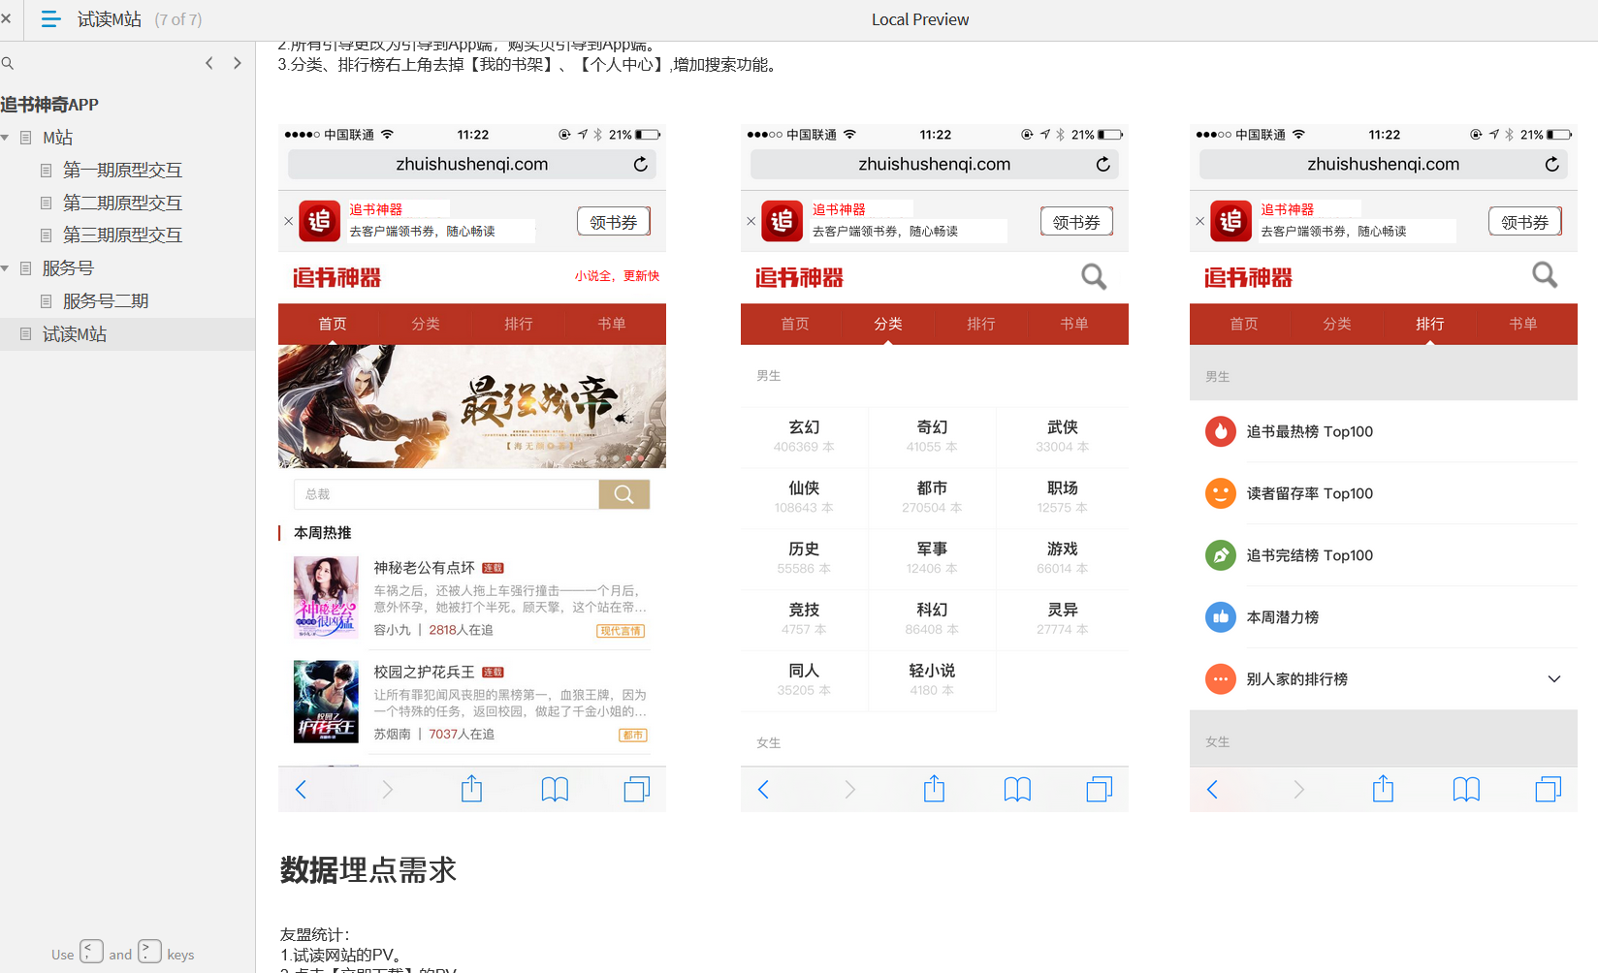Image resolution: width=1598 pixels, height=973 pixels.
Task: Open the 玄幻 category
Action: point(804,436)
